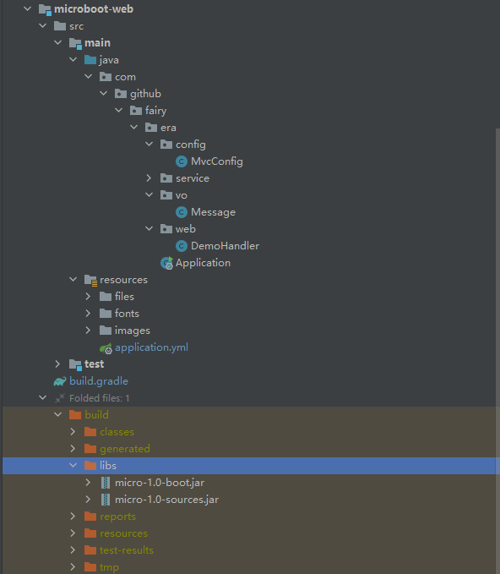
Task: Click the web package icon
Action: 166,229
